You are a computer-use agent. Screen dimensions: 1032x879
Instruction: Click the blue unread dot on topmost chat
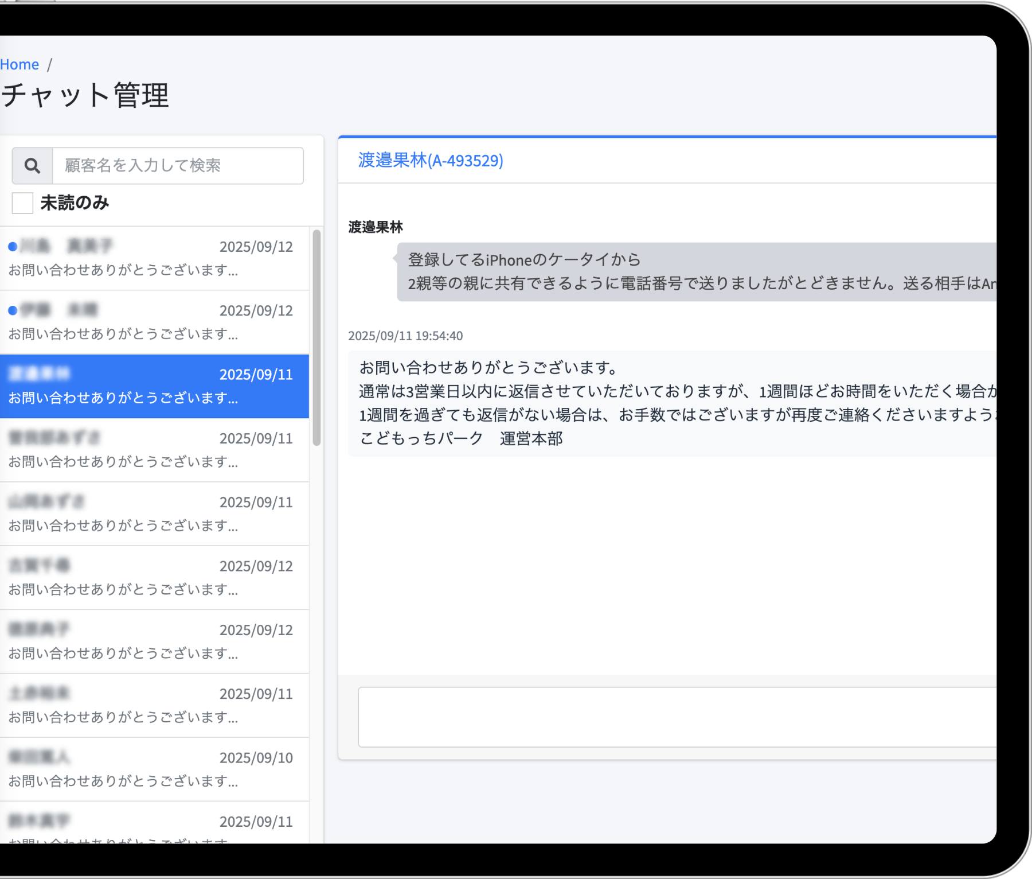point(13,247)
